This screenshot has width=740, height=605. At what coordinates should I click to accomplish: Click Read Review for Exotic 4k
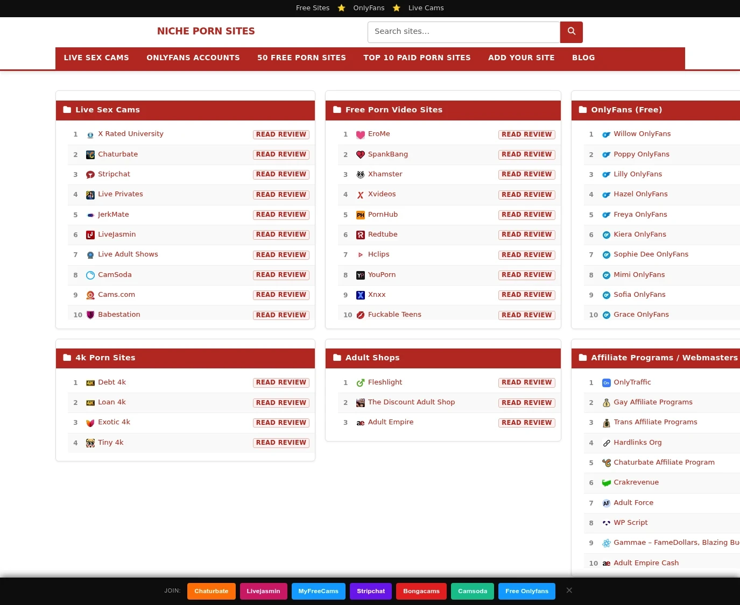click(281, 423)
